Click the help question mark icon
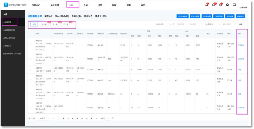254x129 pixels. 221,5
